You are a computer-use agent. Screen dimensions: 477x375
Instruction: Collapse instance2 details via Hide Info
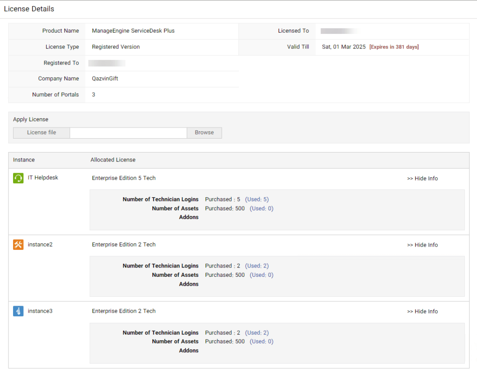[422, 245]
